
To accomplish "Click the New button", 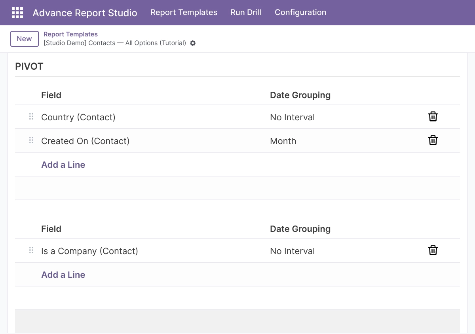I will (x=24, y=39).
